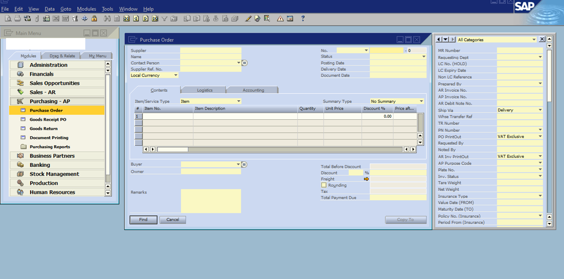Open the Query Manager toolbar icon
The width and height of the screenshot is (564, 279).
coord(267,19)
